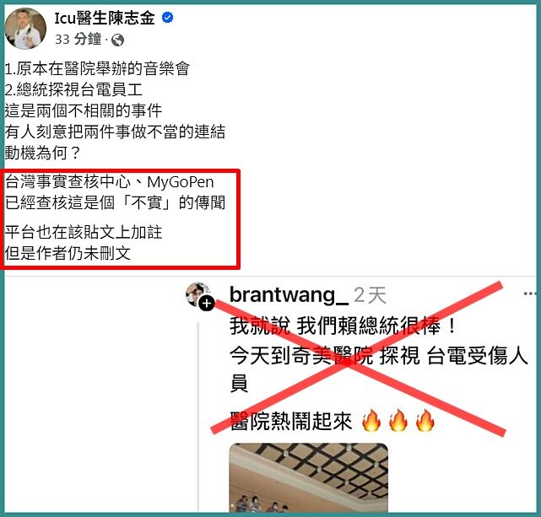The height and width of the screenshot is (517, 541).
Task: Click the MyGoPen text in post
Action: [x=180, y=182]
